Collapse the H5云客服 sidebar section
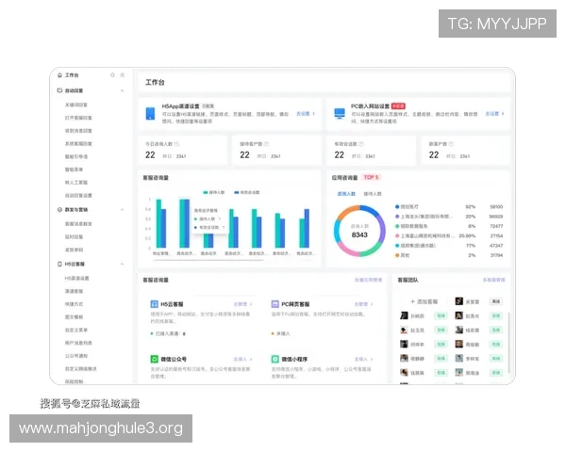Viewport: 566px width, 452px height. (124, 265)
